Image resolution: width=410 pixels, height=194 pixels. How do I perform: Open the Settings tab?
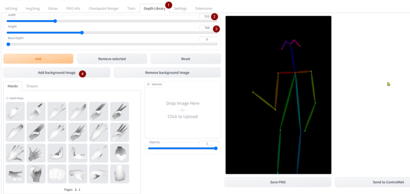pos(180,9)
